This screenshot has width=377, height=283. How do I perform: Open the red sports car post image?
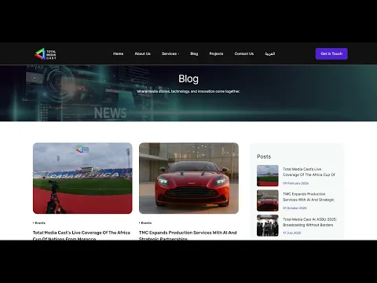pos(188,178)
